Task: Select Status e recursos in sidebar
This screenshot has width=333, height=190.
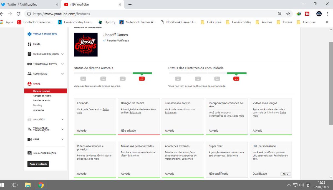Action: (46, 91)
